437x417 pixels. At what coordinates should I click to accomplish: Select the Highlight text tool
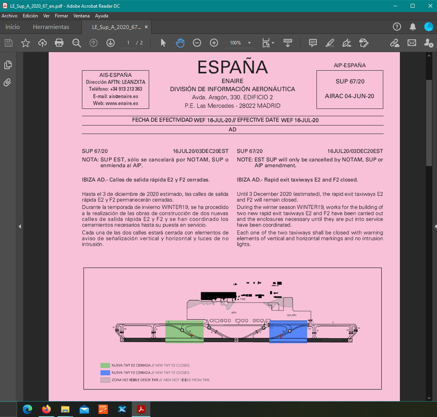(330, 43)
